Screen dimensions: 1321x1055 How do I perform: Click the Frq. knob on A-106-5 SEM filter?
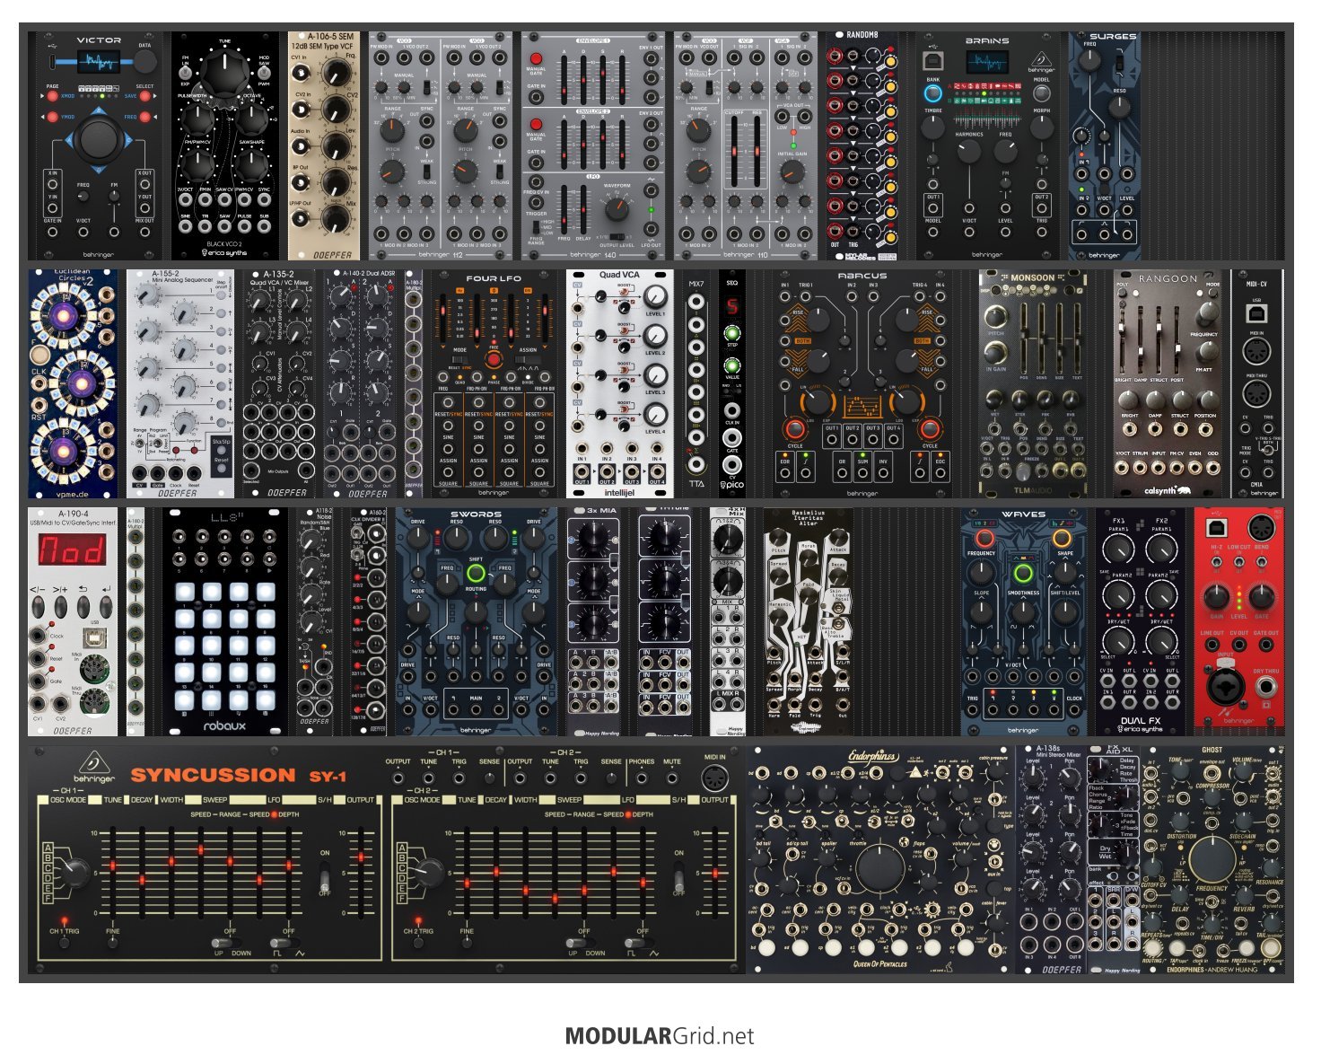point(335,74)
